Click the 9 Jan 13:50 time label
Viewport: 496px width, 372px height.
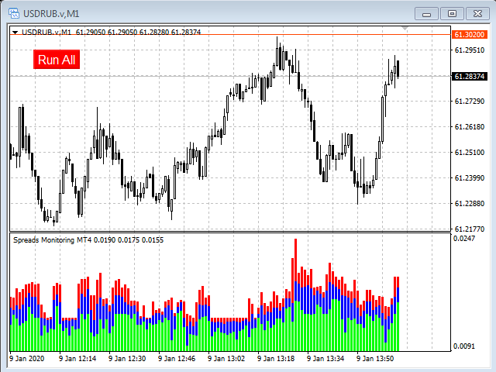375,359
